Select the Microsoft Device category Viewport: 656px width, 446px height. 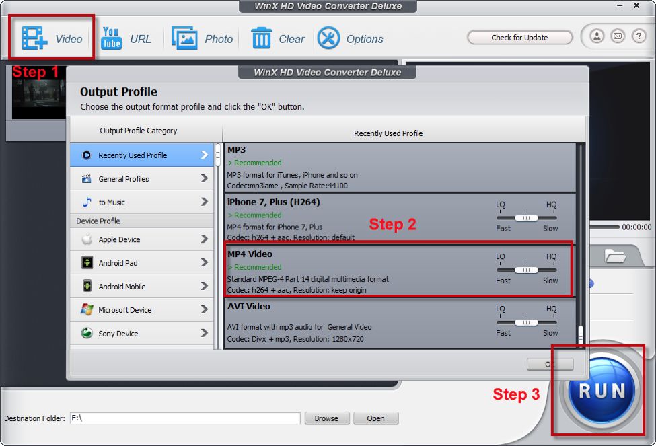[142, 309]
